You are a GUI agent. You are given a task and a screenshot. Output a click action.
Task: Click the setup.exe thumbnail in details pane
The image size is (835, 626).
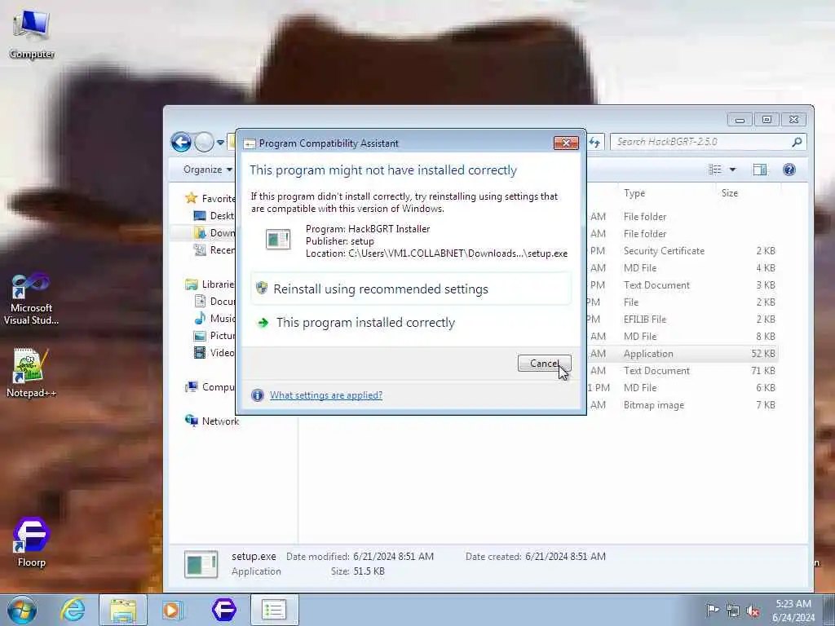point(201,564)
